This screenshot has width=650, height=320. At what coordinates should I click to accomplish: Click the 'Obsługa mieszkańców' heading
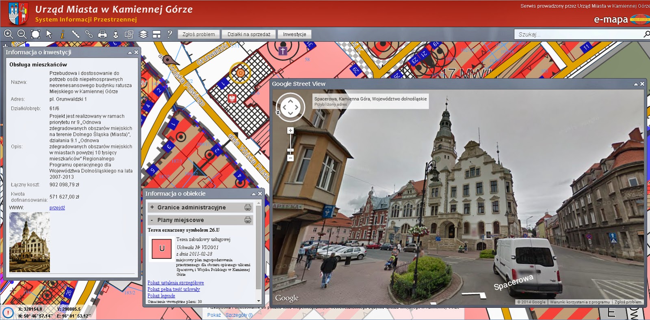38,64
